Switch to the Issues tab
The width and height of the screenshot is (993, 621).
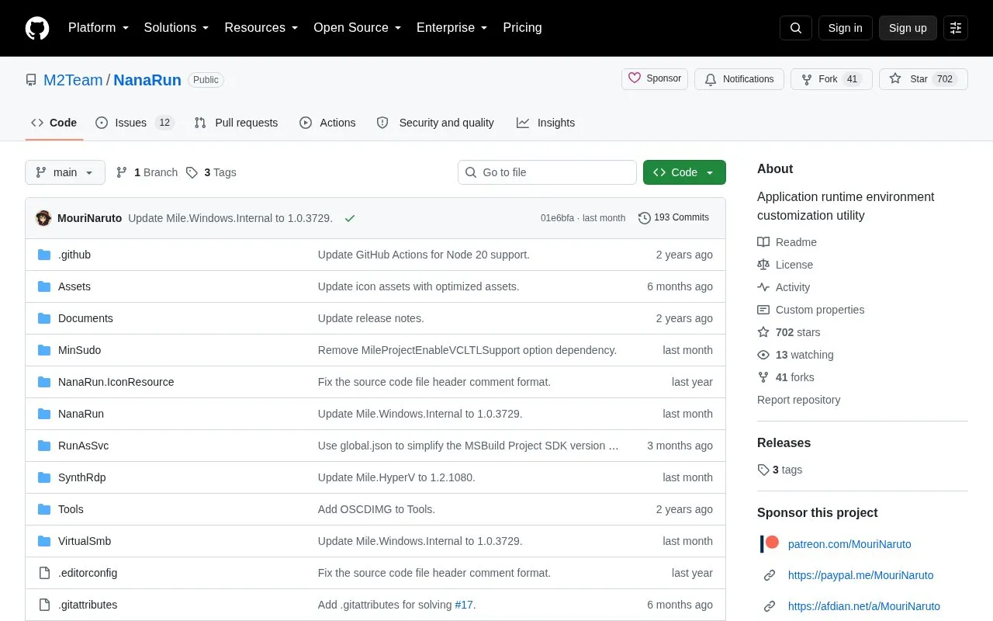pyautogui.click(x=135, y=123)
